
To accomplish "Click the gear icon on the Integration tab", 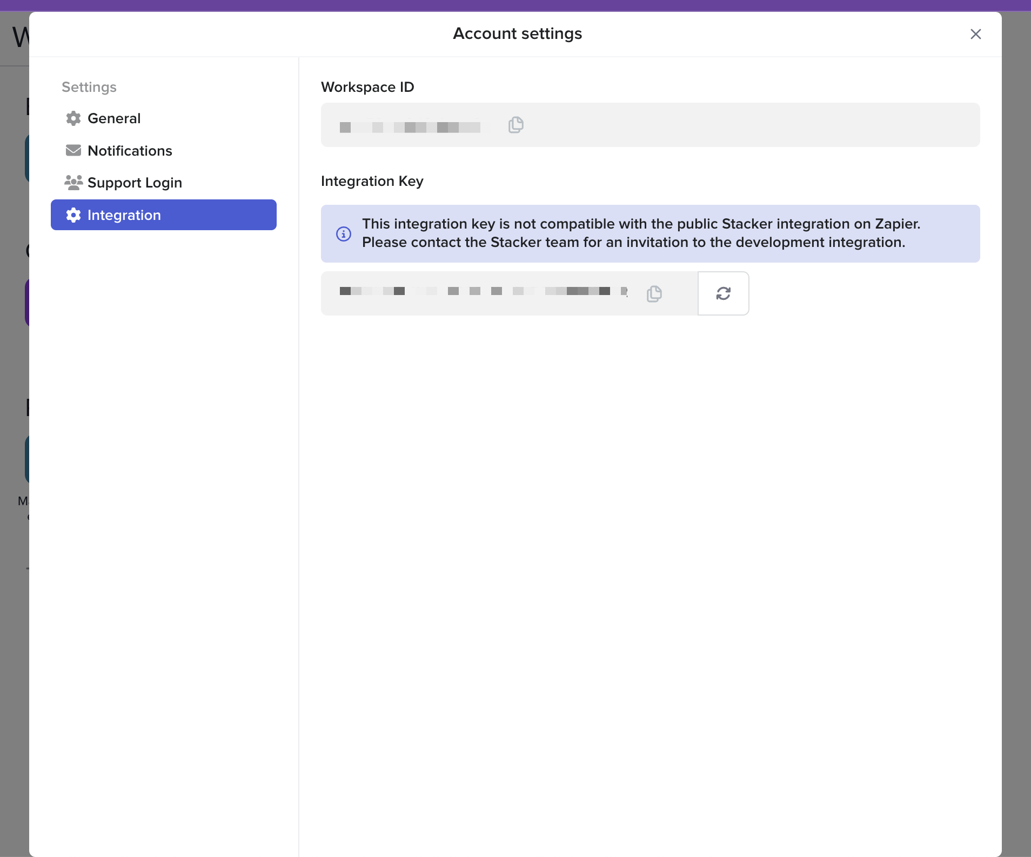I will click(x=73, y=215).
